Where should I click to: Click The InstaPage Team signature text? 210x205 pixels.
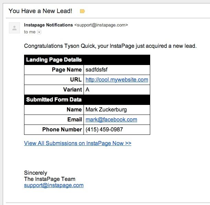point(49,179)
